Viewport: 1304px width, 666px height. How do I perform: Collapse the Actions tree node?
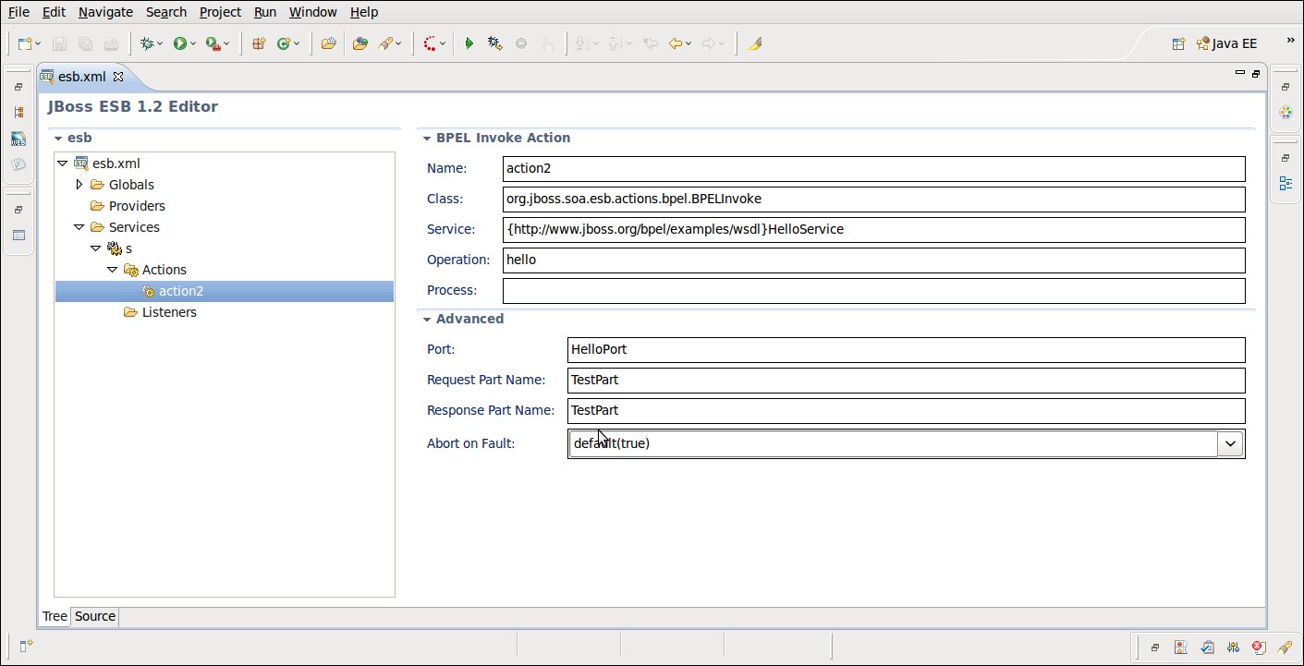coord(113,270)
